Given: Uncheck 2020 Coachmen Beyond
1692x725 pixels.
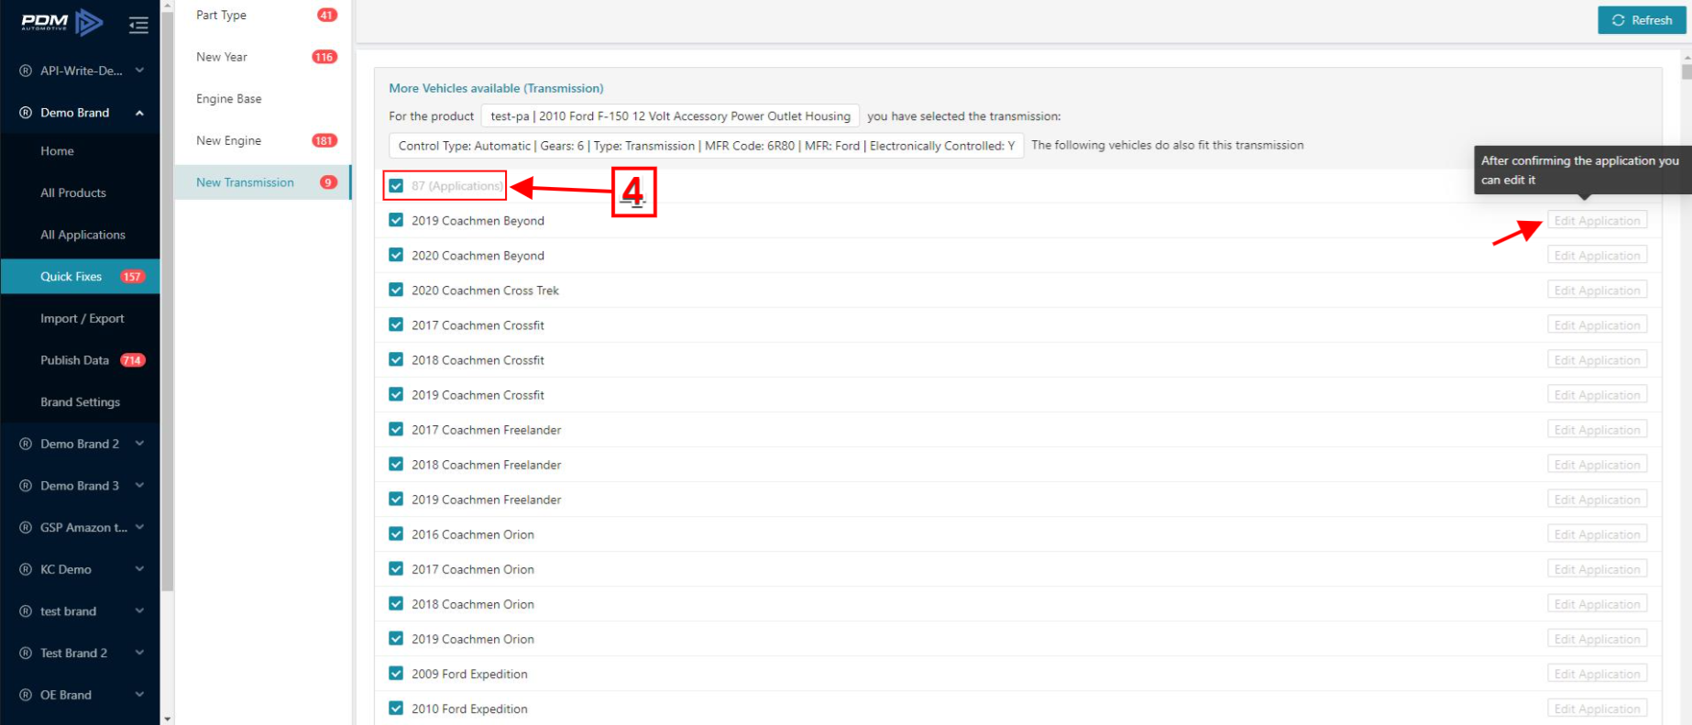Looking at the screenshot, I should 396,255.
